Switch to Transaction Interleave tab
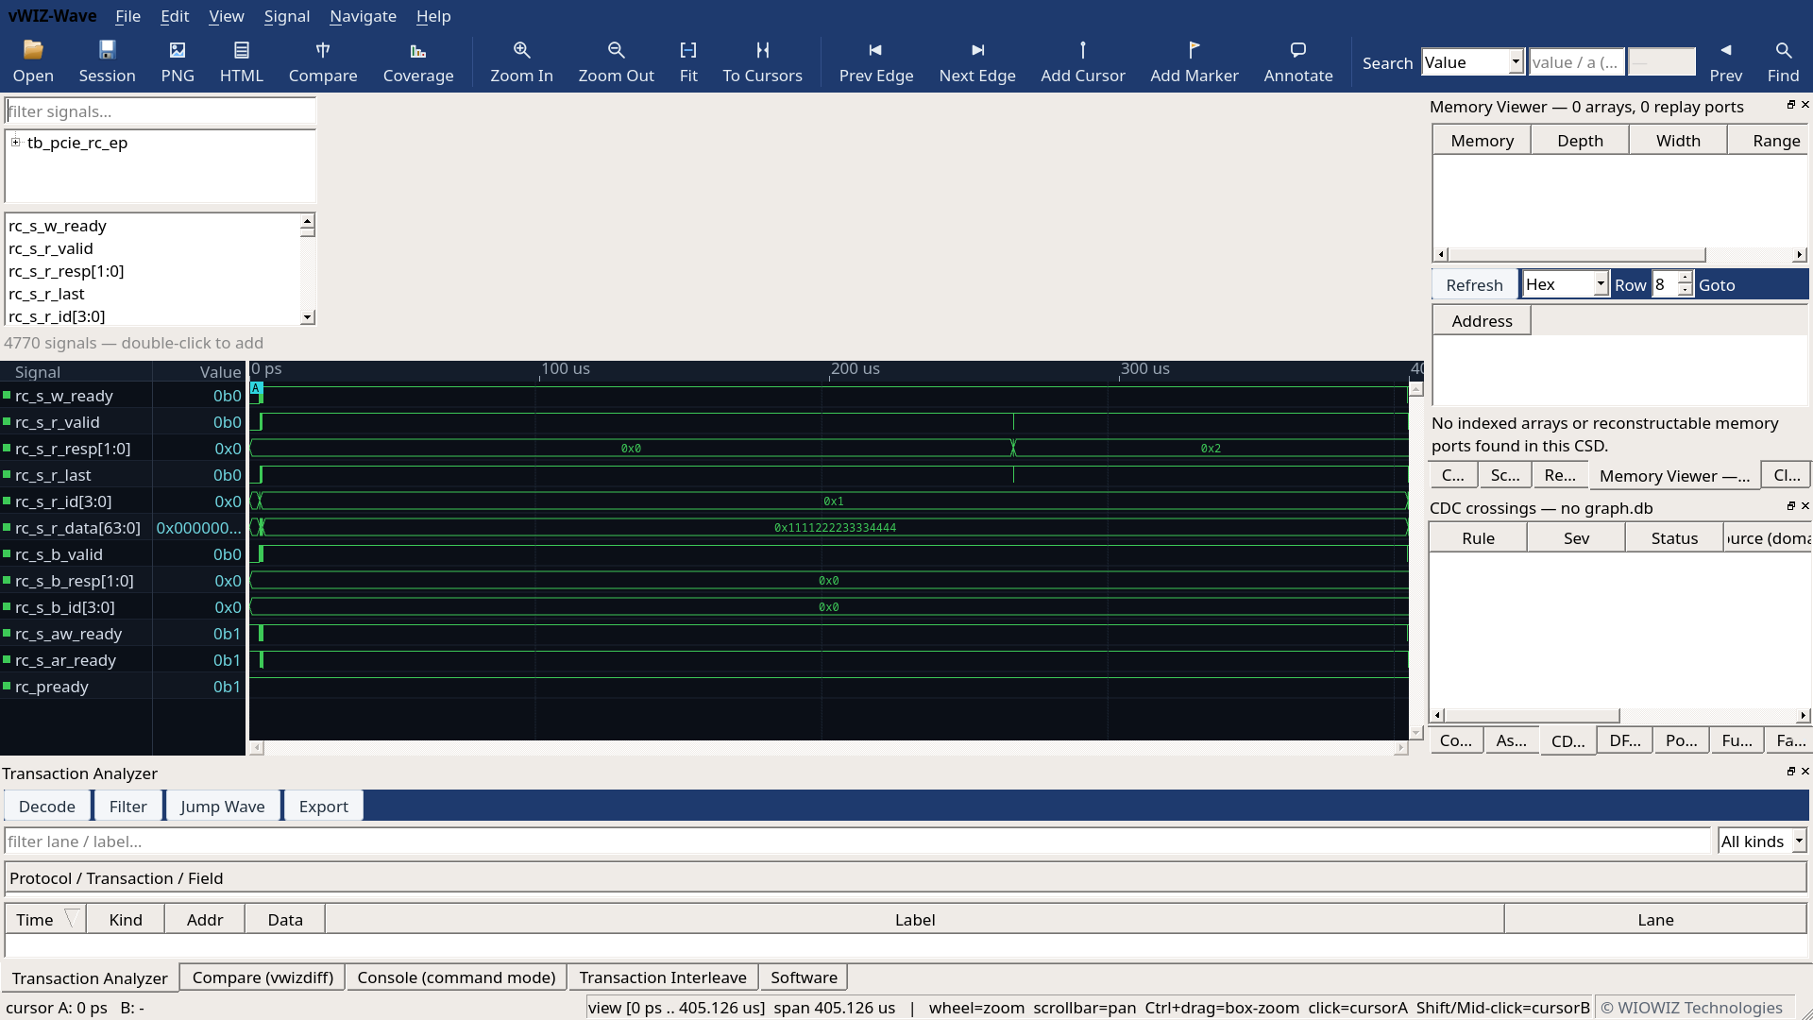 [x=663, y=977]
